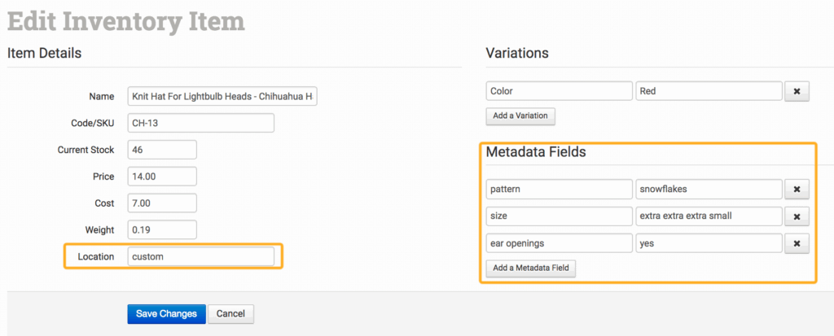The width and height of the screenshot is (834, 336).
Task: Focus the Location field with custom
Action: click(200, 256)
